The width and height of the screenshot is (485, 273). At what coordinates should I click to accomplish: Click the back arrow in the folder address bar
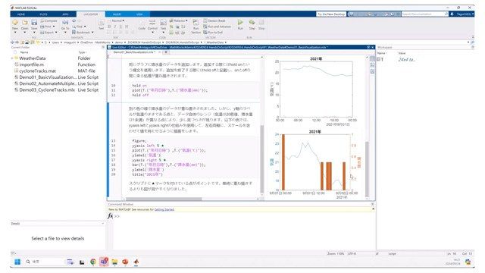pos(12,42)
